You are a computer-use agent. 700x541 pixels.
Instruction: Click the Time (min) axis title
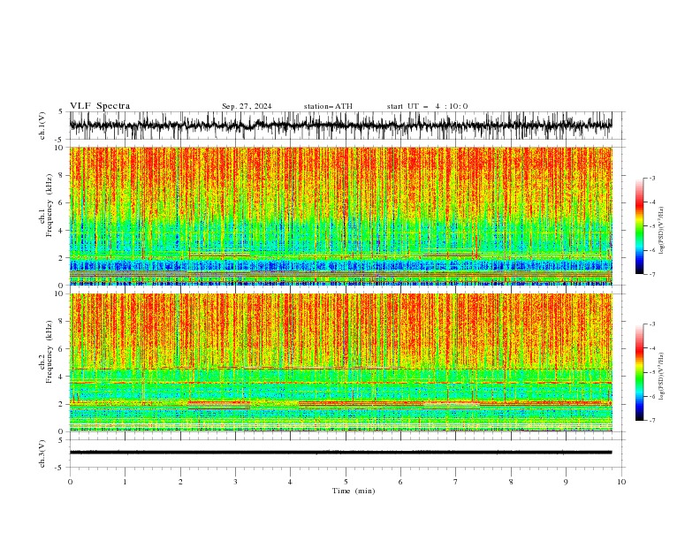coord(354,491)
